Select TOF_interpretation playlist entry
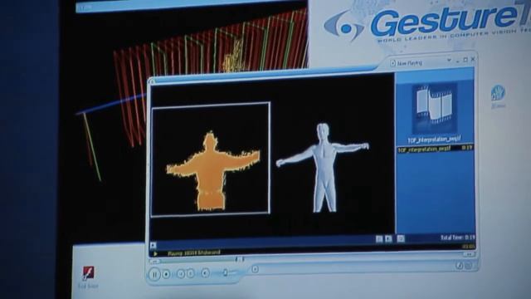The width and height of the screenshot is (531, 299). pos(435,149)
